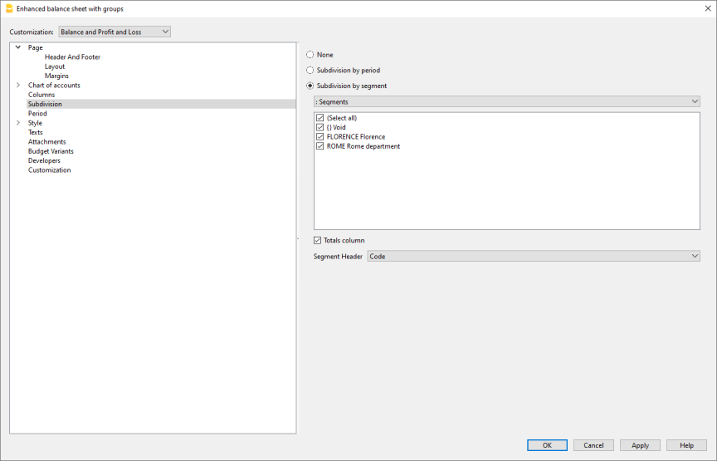Screen dimensions: 717x461
Task: Click the Banana app icon in title bar
Action: [x=9, y=8]
